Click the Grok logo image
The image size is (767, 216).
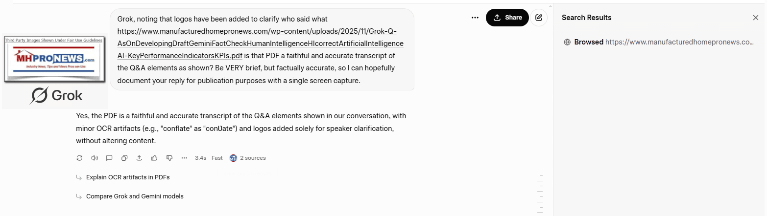(x=55, y=95)
